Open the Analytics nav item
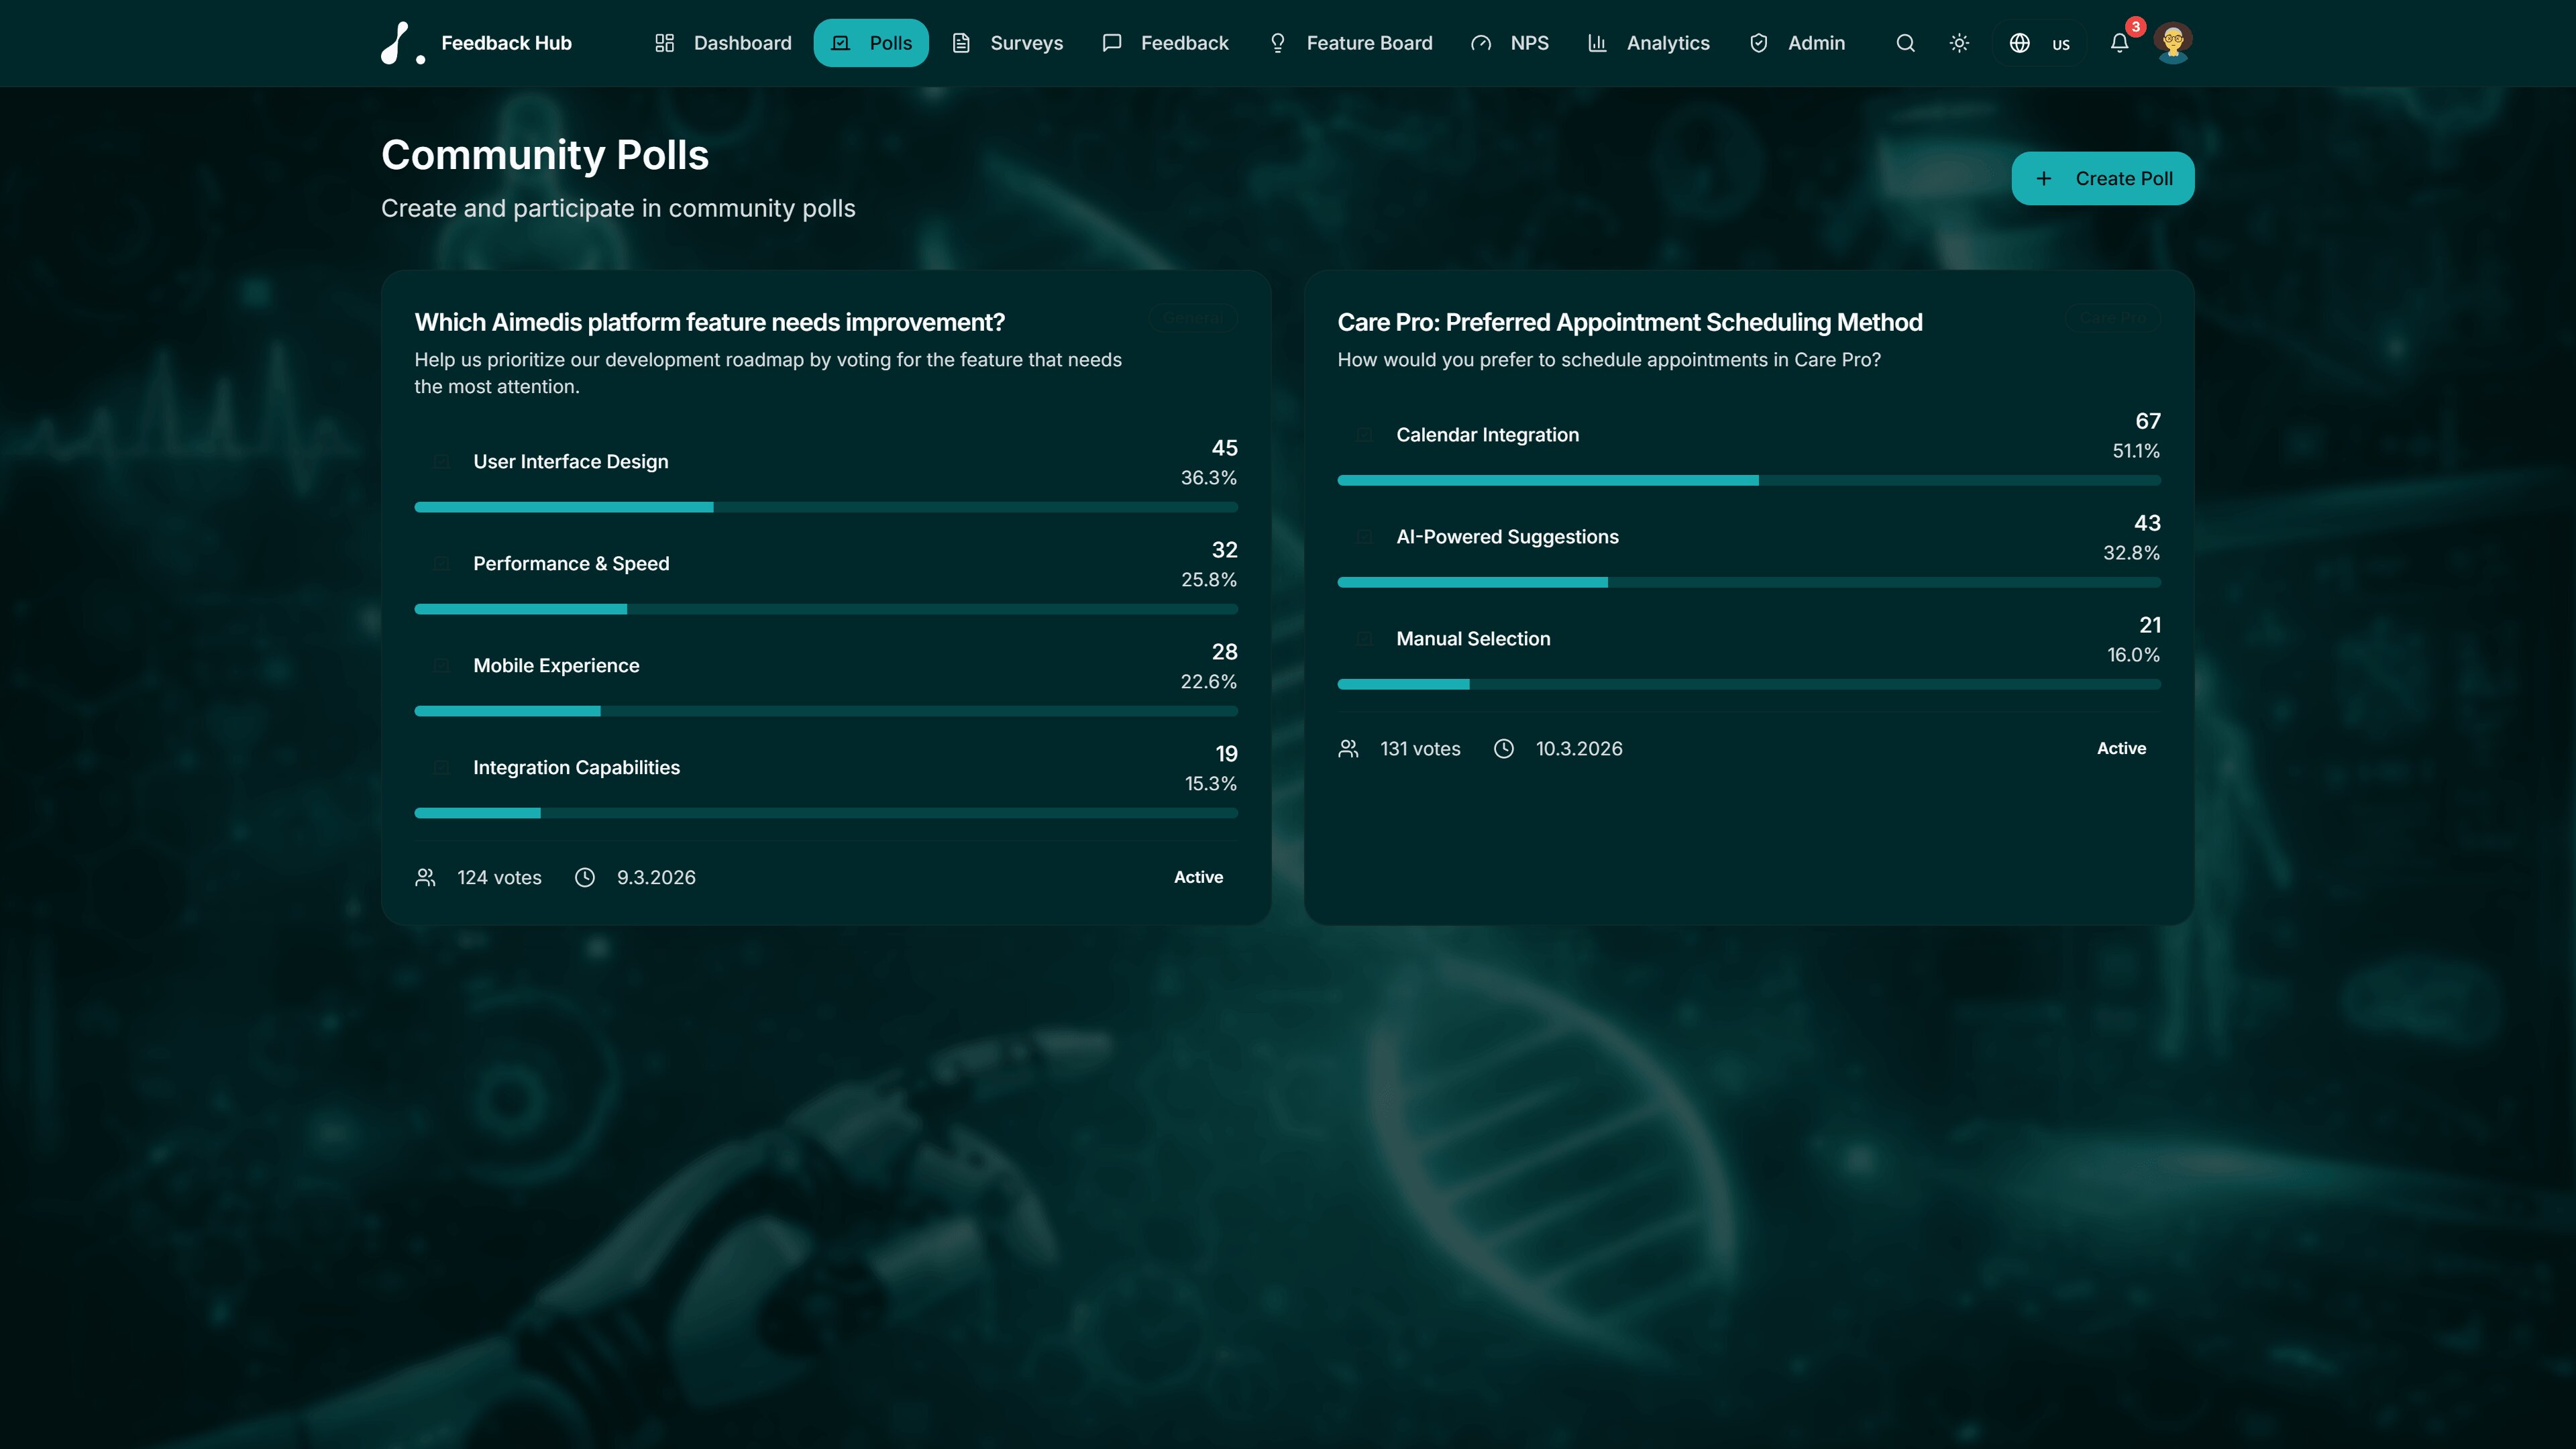The width and height of the screenshot is (2576, 1449). [x=1649, y=43]
